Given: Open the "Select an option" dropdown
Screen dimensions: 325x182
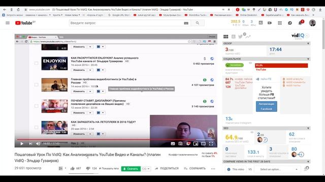Looking at the screenshot, I should [x=278, y=169].
